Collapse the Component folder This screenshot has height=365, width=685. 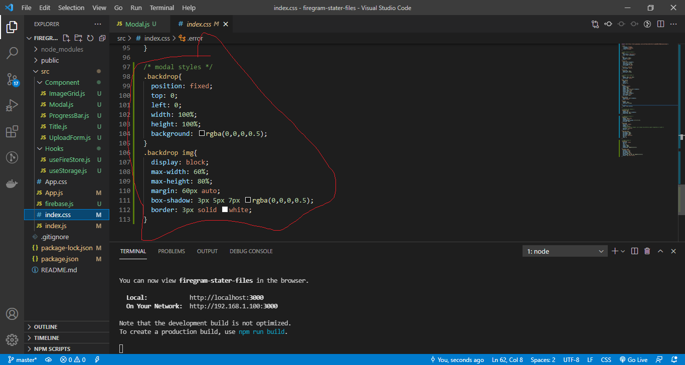[x=40, y=82]
